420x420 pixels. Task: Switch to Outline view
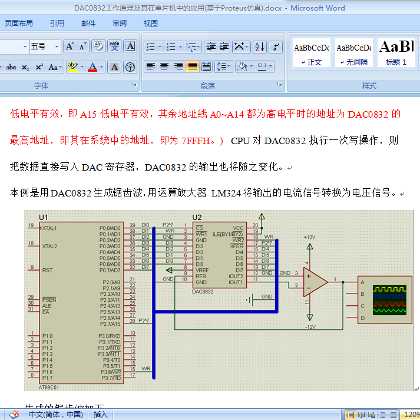pos(382,415)
